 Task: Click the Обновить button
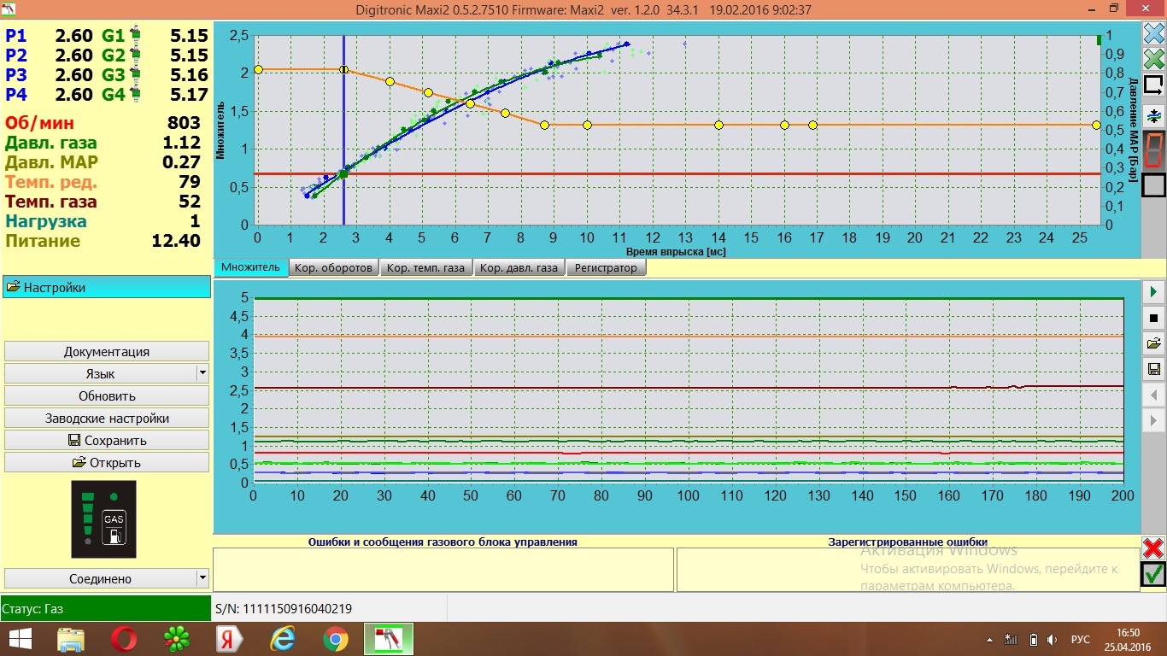coord(107,395)
